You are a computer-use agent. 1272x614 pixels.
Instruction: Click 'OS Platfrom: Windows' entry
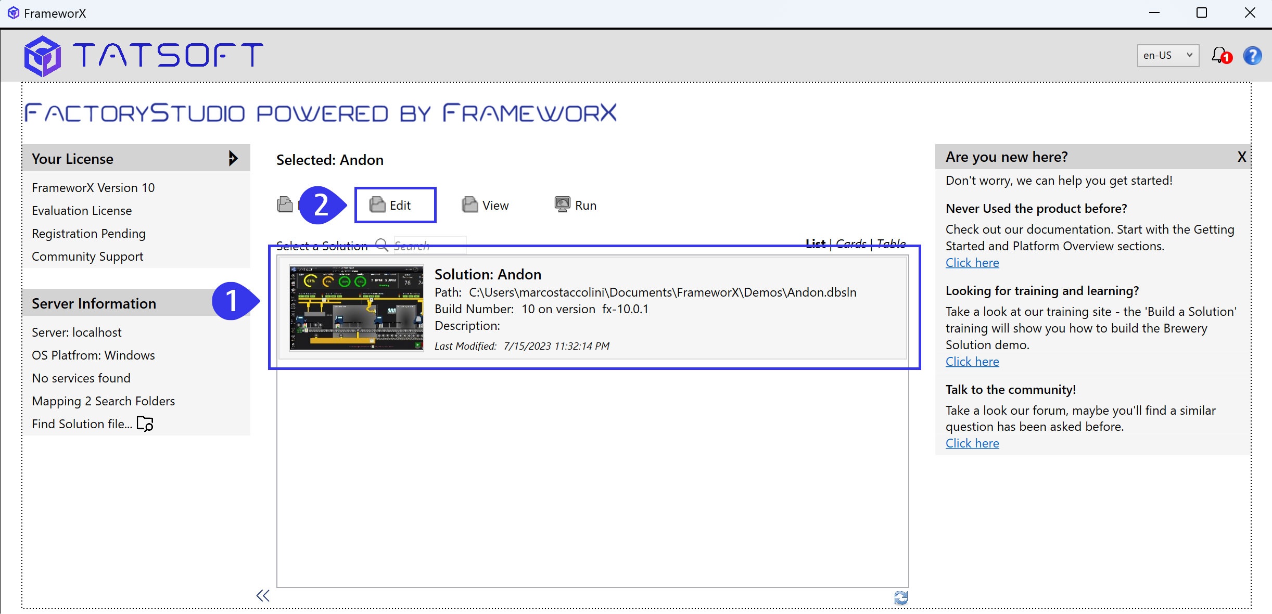[93, 355]
